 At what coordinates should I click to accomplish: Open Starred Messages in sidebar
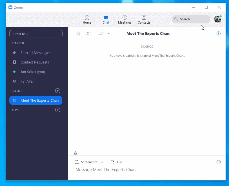[35, 53]
